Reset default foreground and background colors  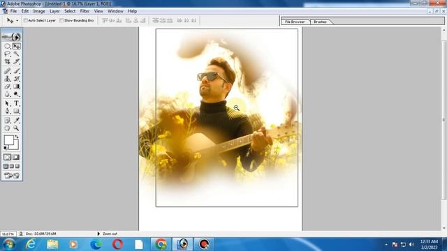pyautogui.click(x=6, y=148)
